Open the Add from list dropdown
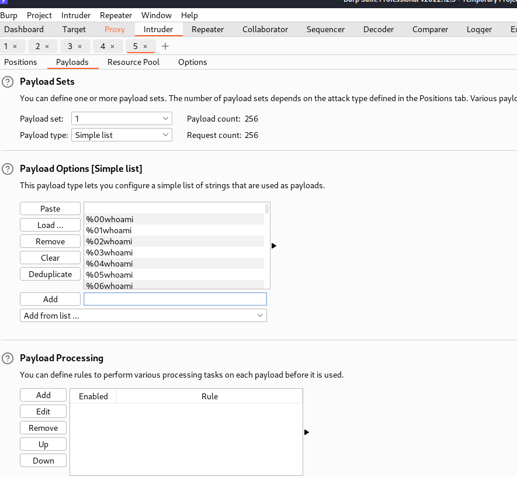Viewport: 517px width, 477px height. pos(144,316)
